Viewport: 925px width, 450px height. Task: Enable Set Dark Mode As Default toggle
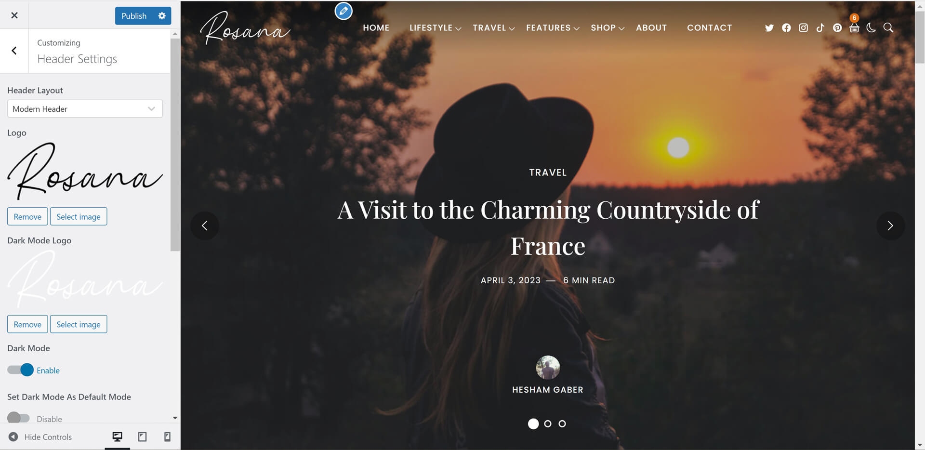click(x=18, y=418)
